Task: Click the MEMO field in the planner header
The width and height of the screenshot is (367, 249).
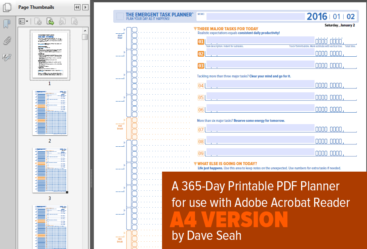Action: tap(256, 16)
